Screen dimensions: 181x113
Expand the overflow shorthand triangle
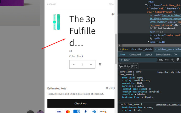pyautogui.click(x=136, y=94)
